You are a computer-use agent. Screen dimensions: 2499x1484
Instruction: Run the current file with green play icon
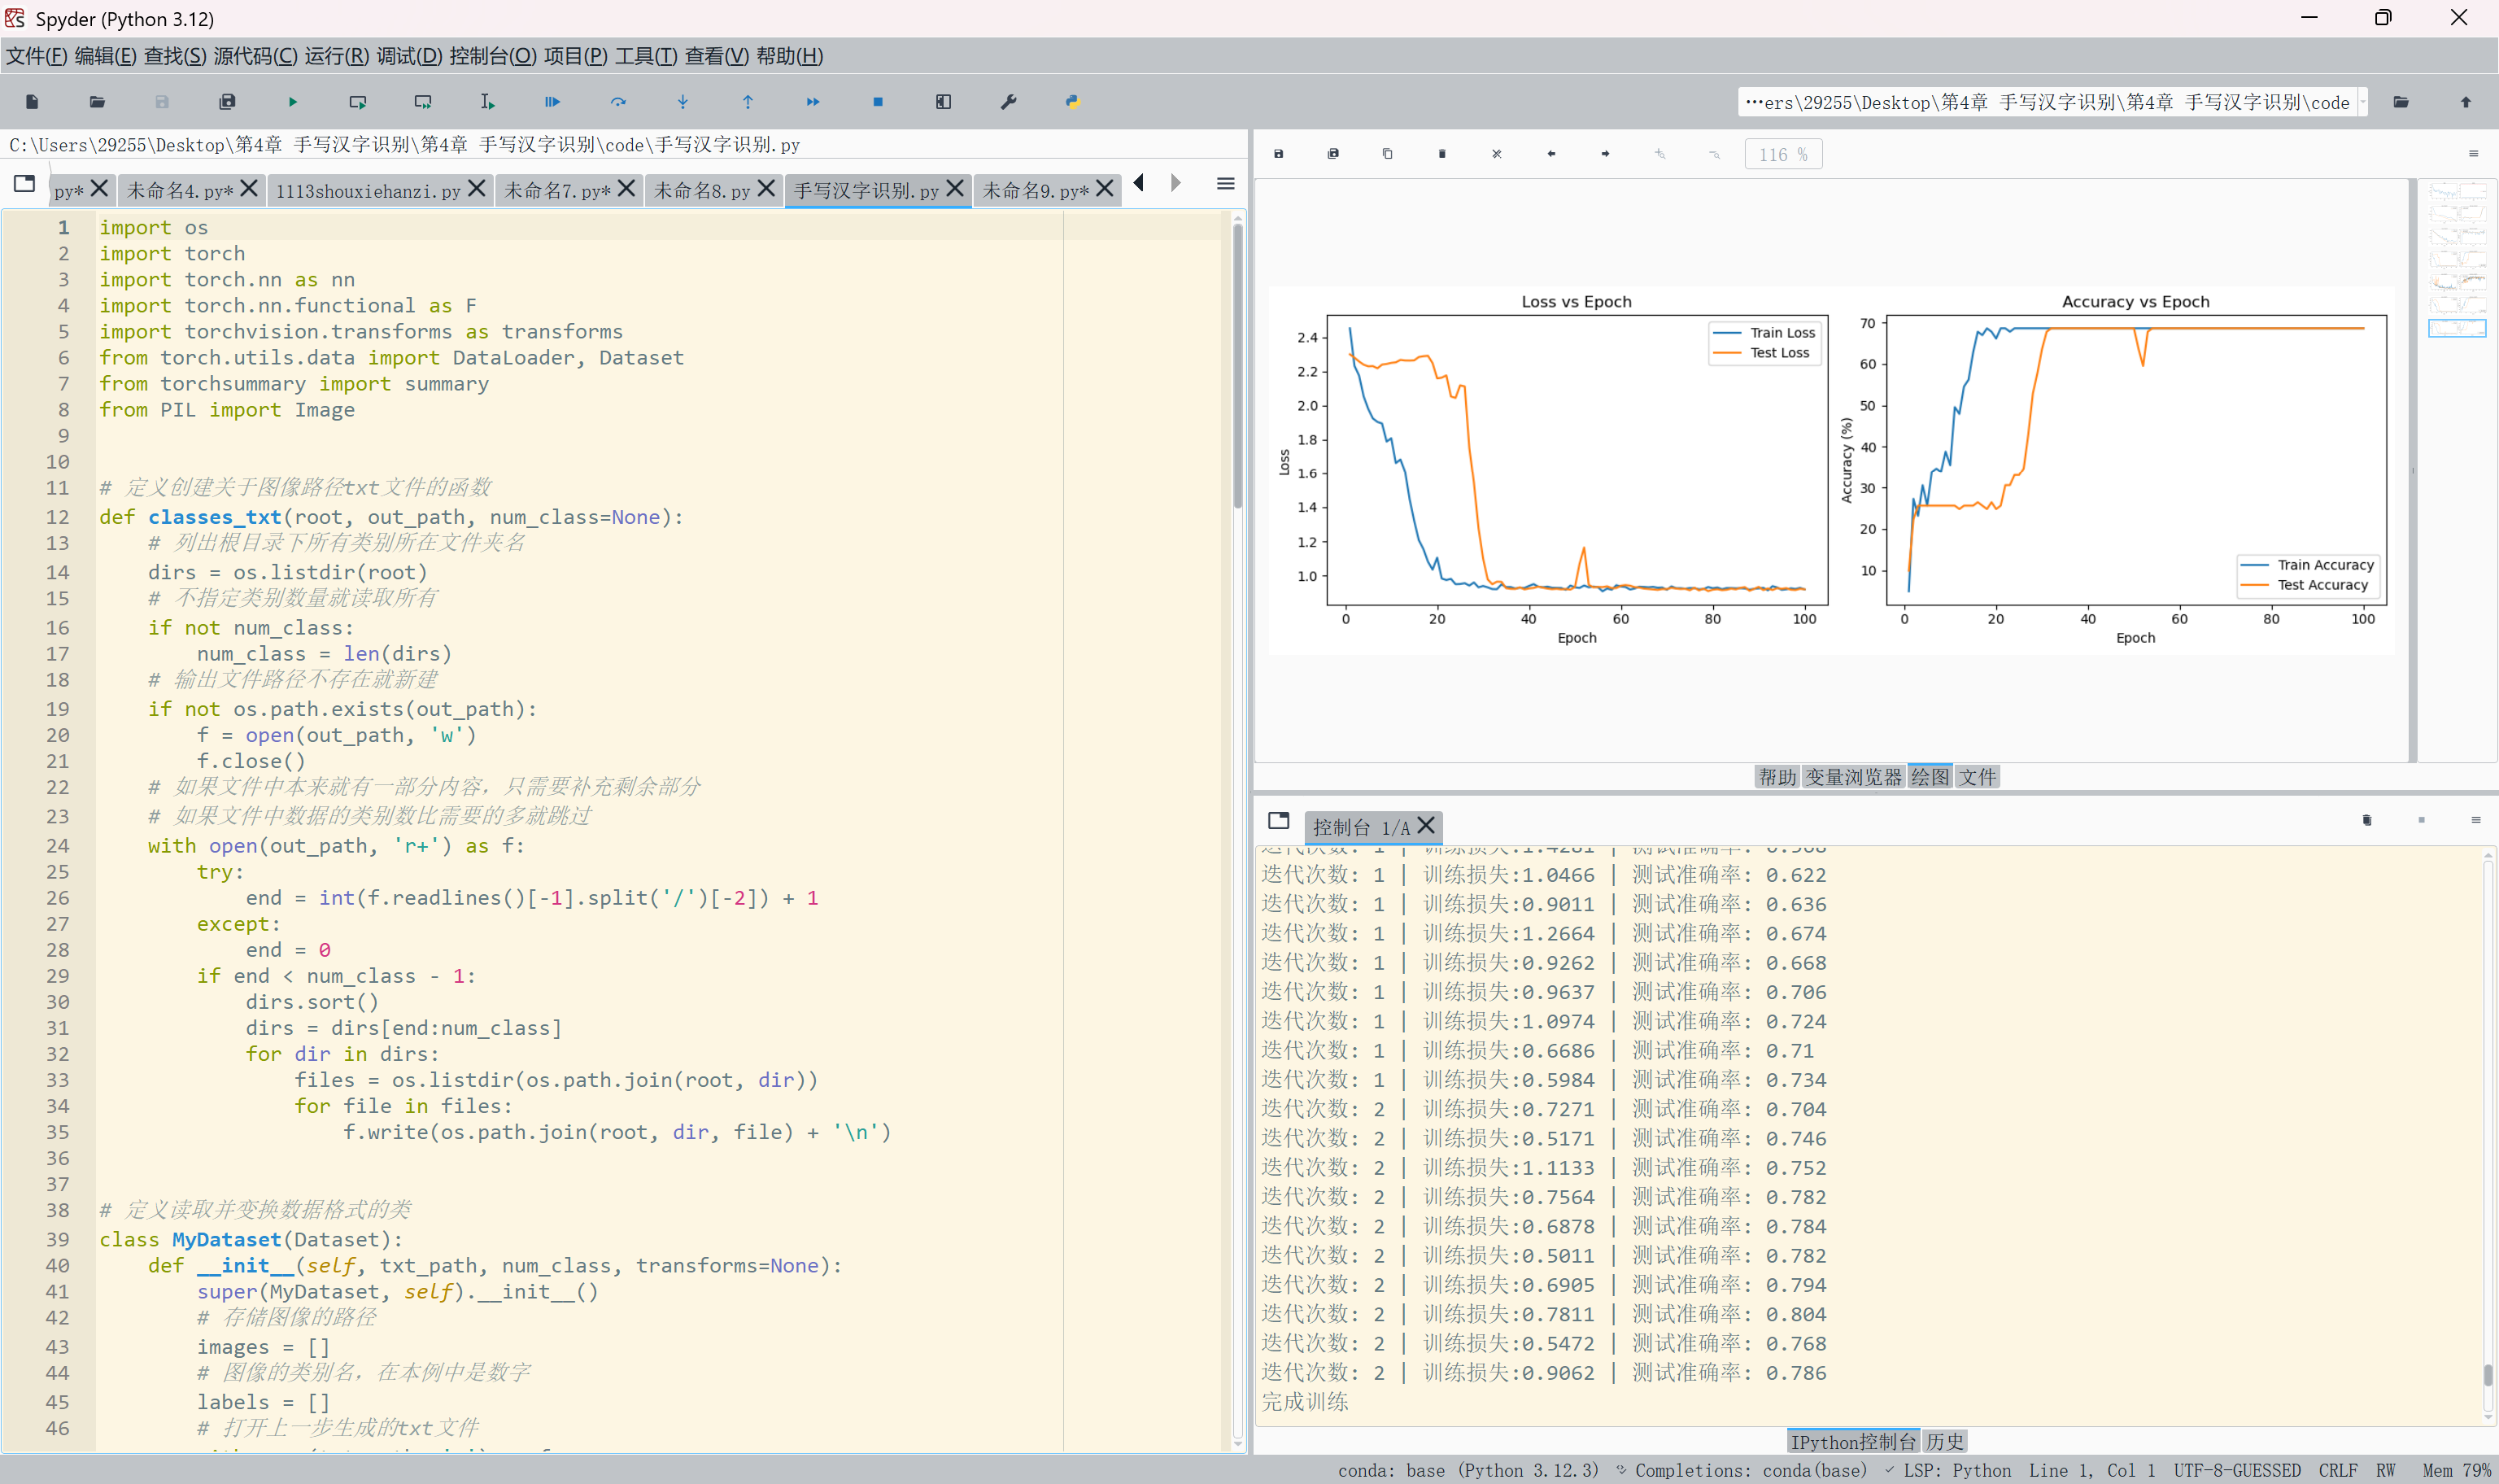pos(293,102)
